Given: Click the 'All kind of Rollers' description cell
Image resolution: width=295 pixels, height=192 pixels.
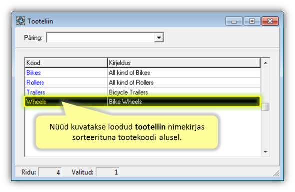Looking at the screenshot, I should pyautogui.click(x=184, y=82).
